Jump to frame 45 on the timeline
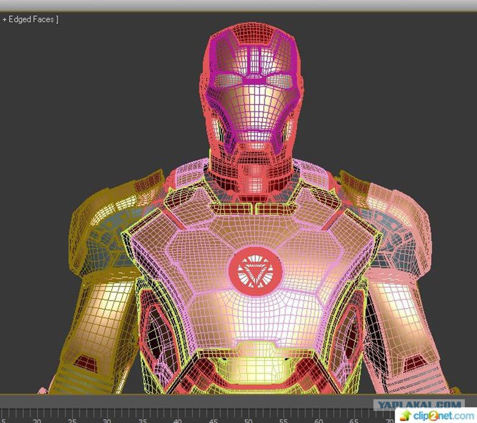Image resolution: width=477 pixels, height=423 pixels. [214, 421]
